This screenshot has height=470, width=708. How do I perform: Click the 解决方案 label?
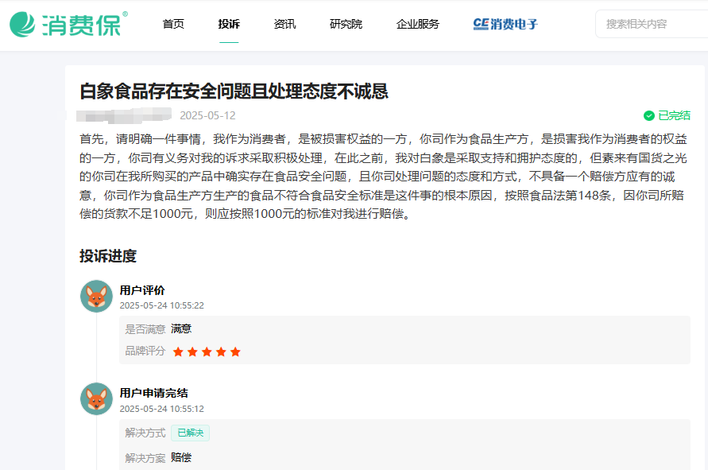[145, 458]
